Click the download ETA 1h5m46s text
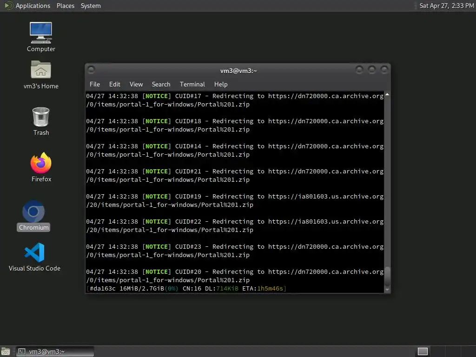 pyautogui.click(x=263, y=288)
